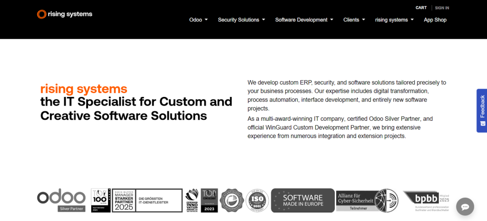Screen dimensions: 487x221
Task: Click the SIGN IN link
Action: click(442, 8)
